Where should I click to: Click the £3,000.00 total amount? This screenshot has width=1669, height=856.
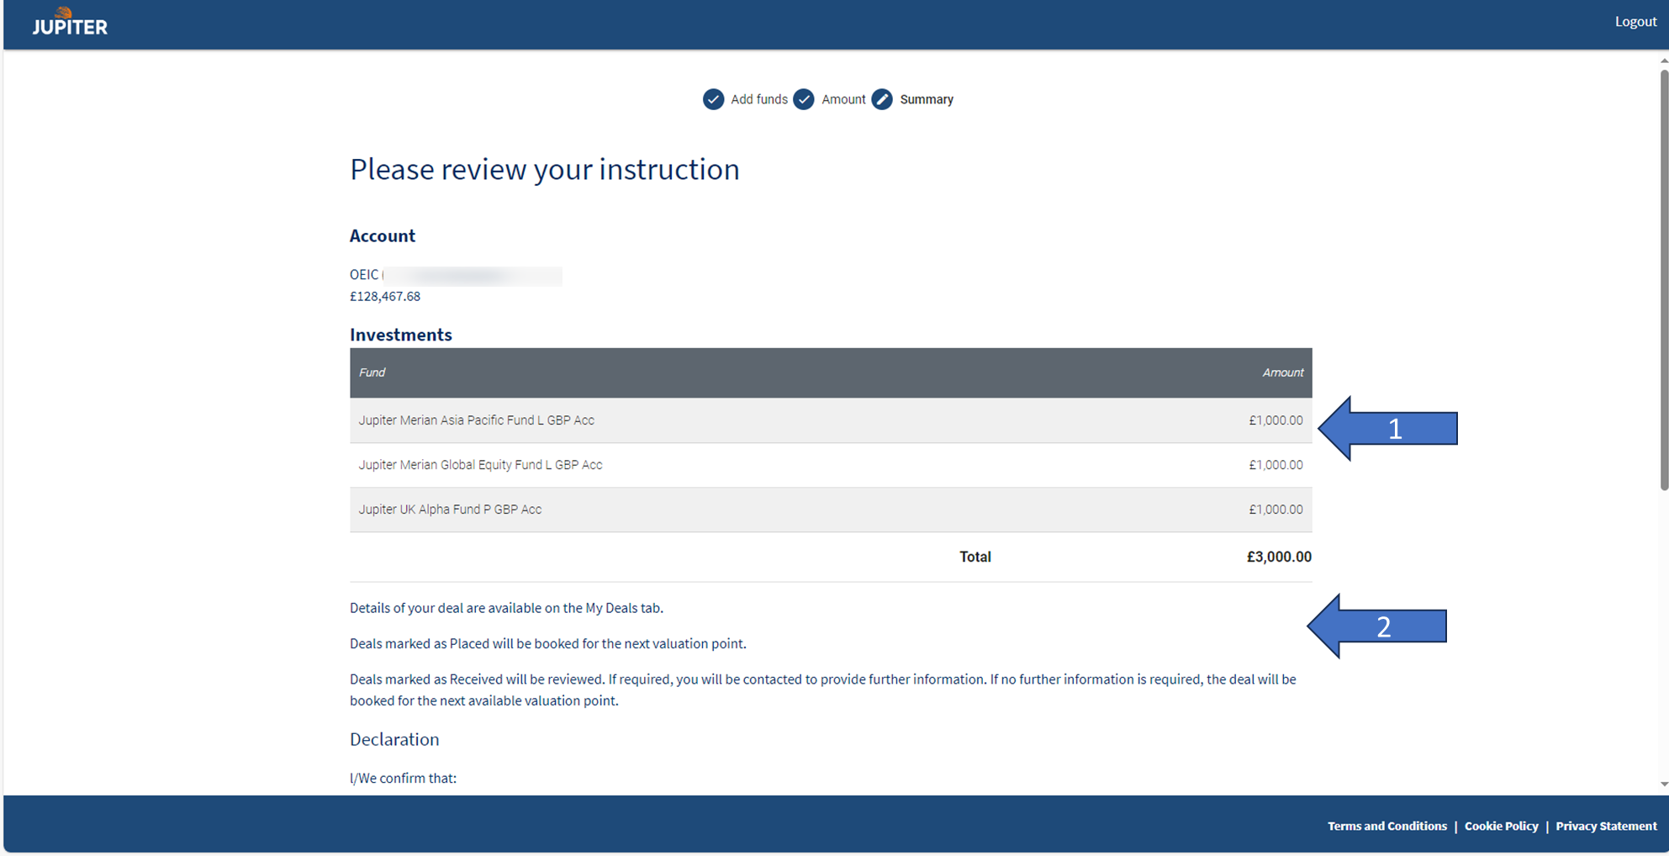tap(1279, 557)
